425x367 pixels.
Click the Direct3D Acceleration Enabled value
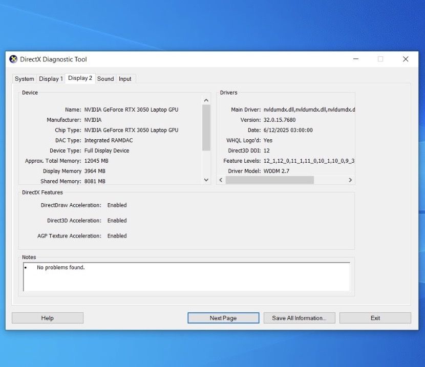point(117,221)
